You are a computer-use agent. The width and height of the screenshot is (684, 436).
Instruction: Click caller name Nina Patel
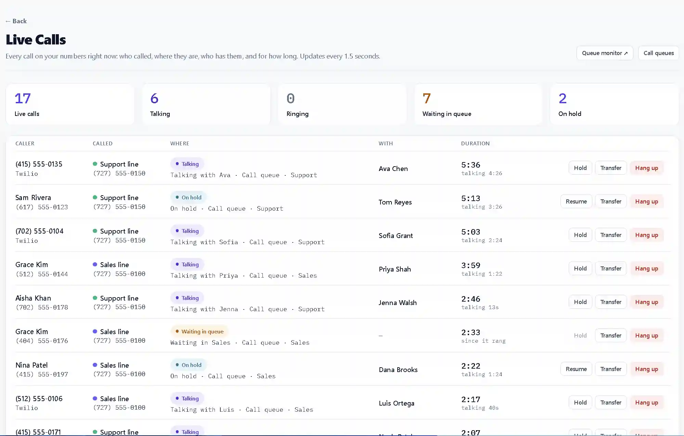tap(31, 365)
